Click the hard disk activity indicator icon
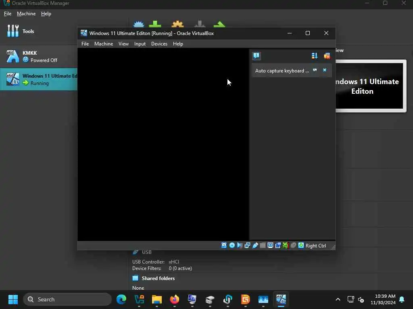The height and width of the screenshot is (309, 413). [224, 245]
